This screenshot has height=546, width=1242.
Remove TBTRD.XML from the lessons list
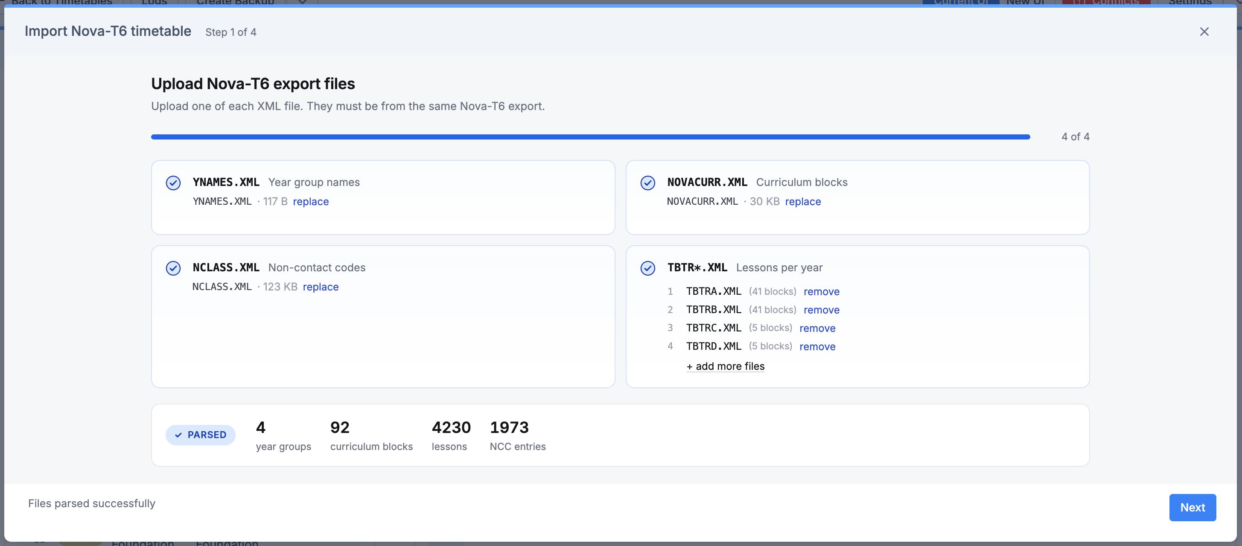pos(817,346)
